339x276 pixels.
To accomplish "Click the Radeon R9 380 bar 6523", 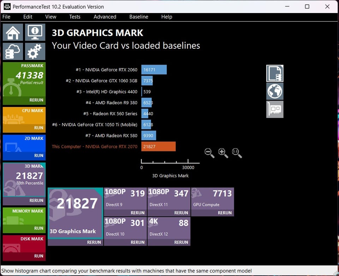I will coord(146,103).
